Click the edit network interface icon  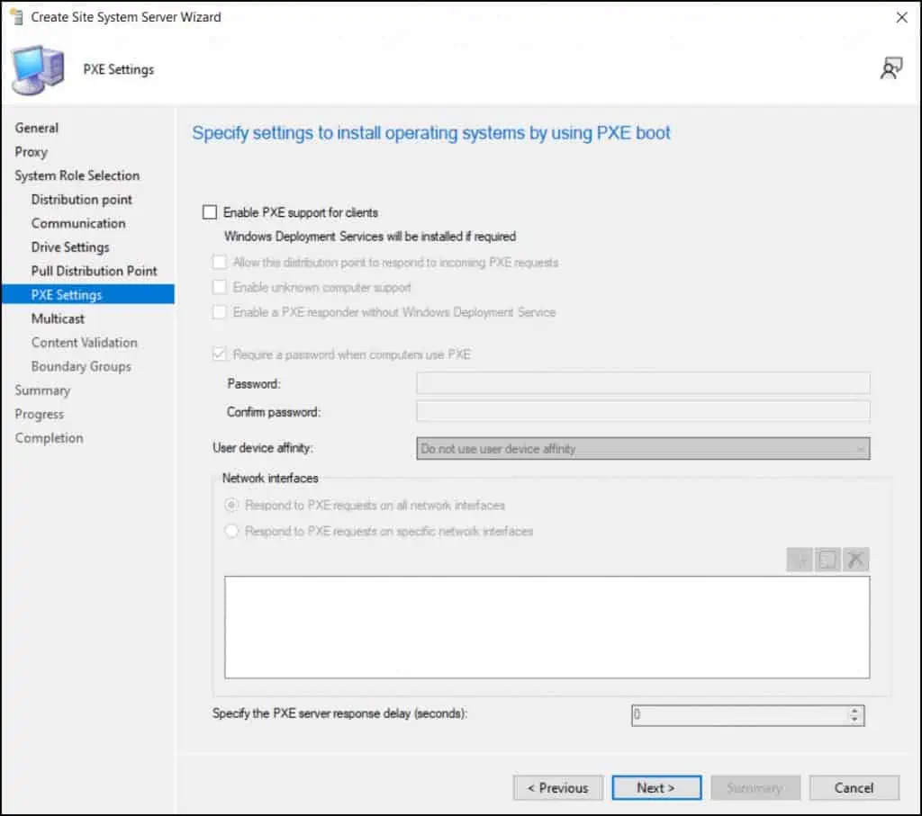827,560
